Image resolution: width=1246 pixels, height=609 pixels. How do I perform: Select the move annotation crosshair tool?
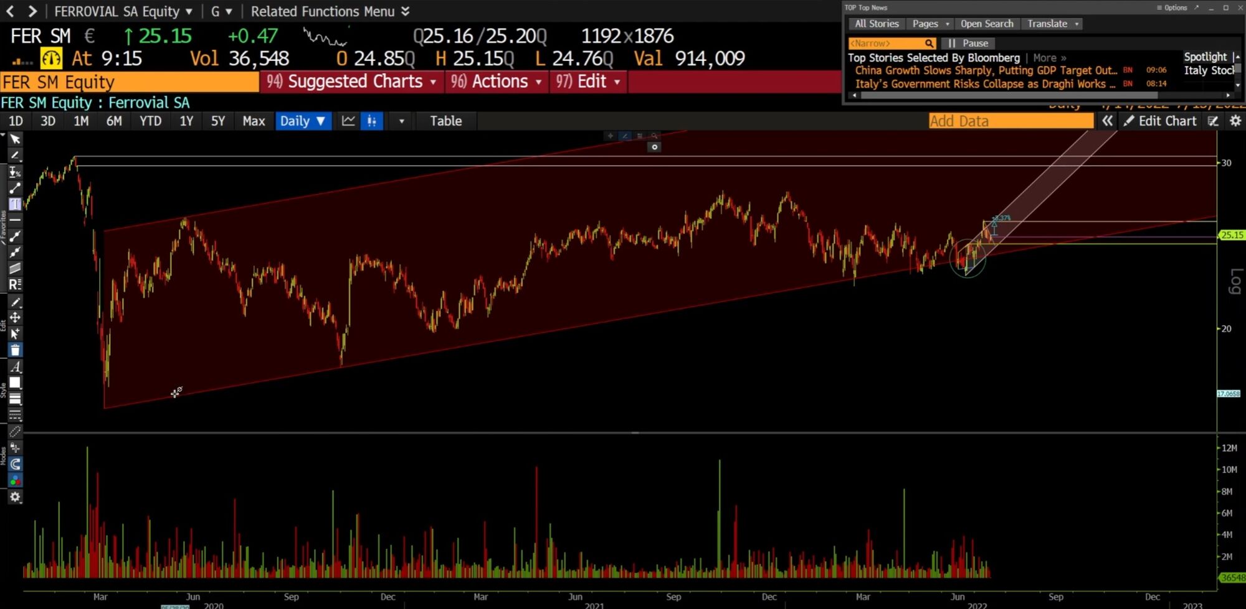pos(15,317)
